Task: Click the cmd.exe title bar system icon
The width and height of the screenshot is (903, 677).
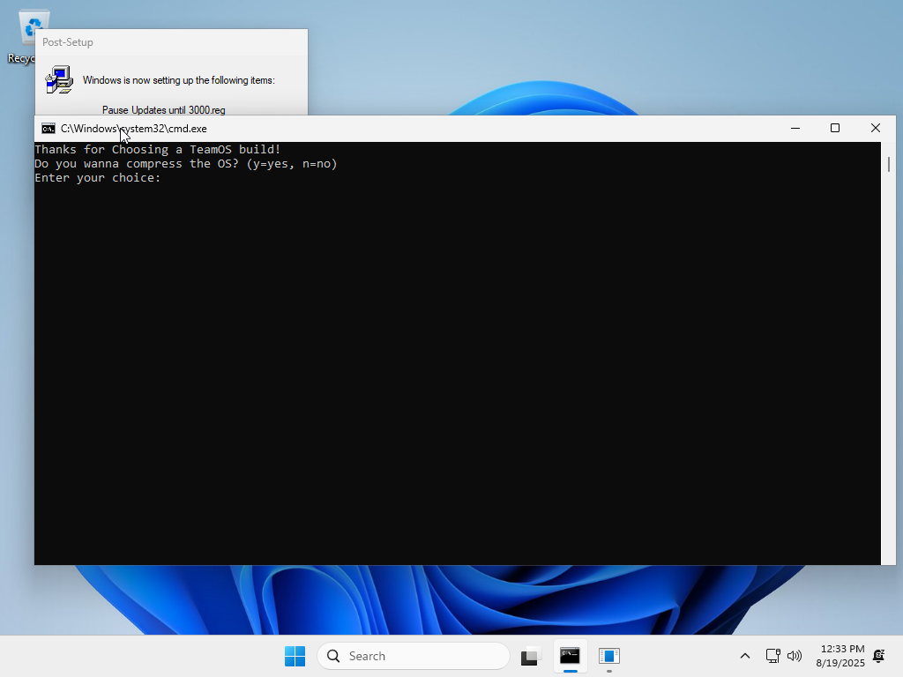Action: click(49, 129)
